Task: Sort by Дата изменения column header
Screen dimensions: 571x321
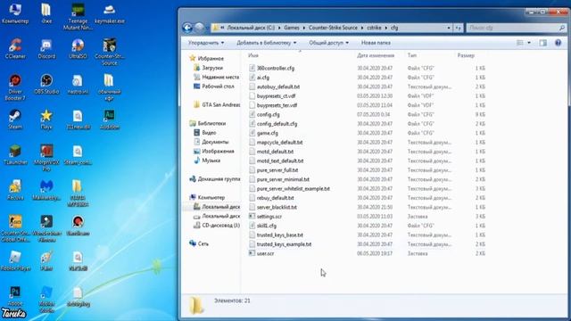Action: pos(376,55)
